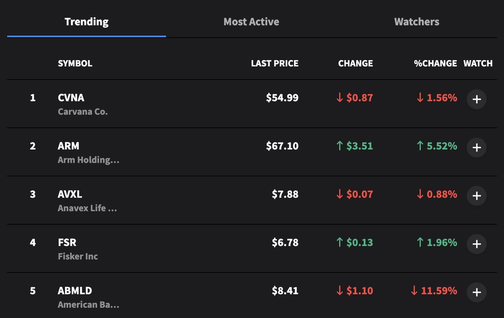This screenshot has height=318, width=504.
Task: Add AVXL to watchlist with plus icon
Action: pos(476,196)
